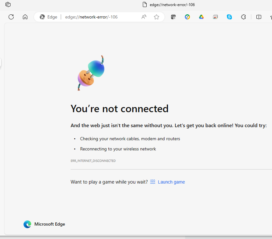Open the stacked-windows extension left of Skype
This screenshot has height=239, width=272.
[x=215, y=17]
